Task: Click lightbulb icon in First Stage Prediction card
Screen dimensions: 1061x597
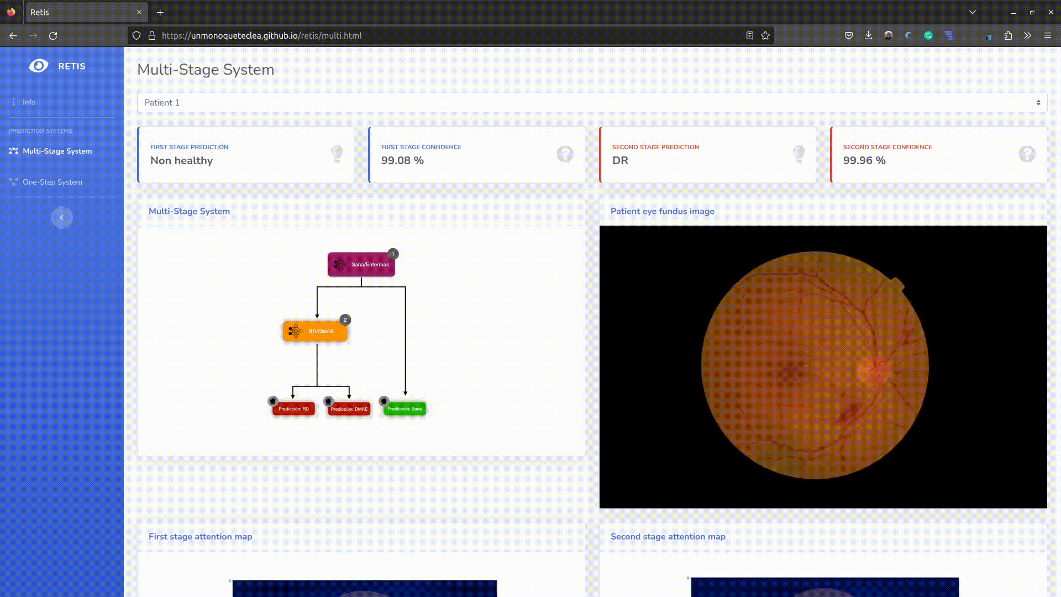Action: tap(337, 154)
